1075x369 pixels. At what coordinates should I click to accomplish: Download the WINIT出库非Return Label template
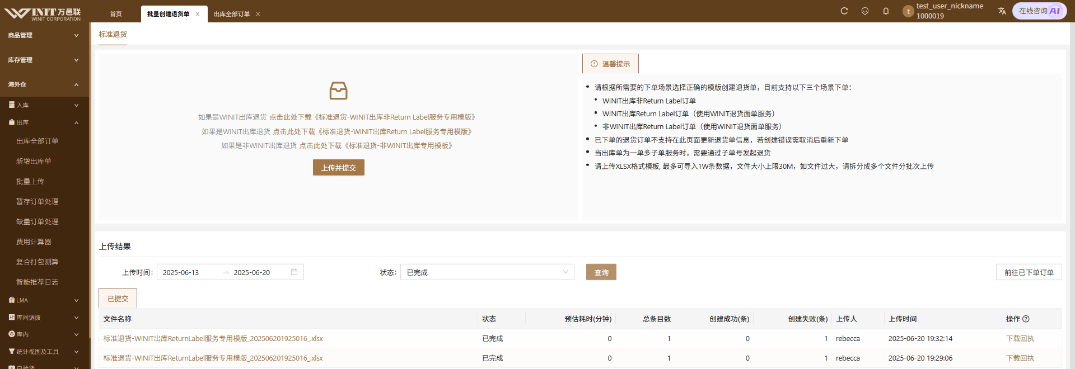373,117
